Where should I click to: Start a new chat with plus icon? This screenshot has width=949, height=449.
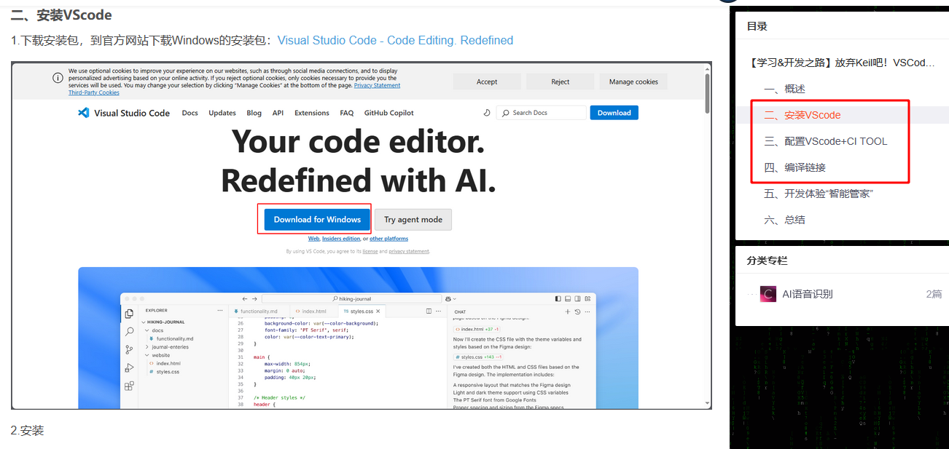tap(567, 311)
